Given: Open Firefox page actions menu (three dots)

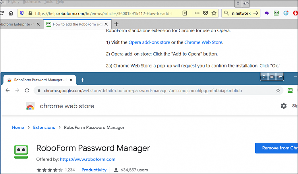Looking at the screenshot, I should coord(197,13).
